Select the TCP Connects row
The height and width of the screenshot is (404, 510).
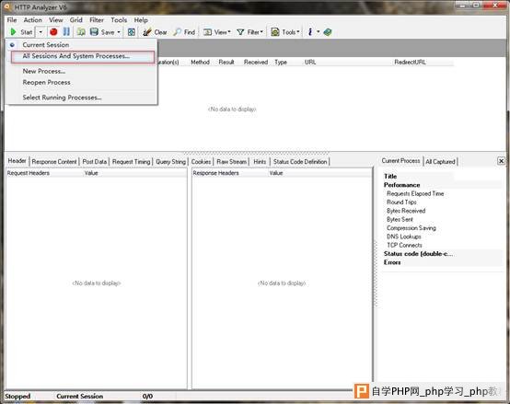[x=404, y=246]
